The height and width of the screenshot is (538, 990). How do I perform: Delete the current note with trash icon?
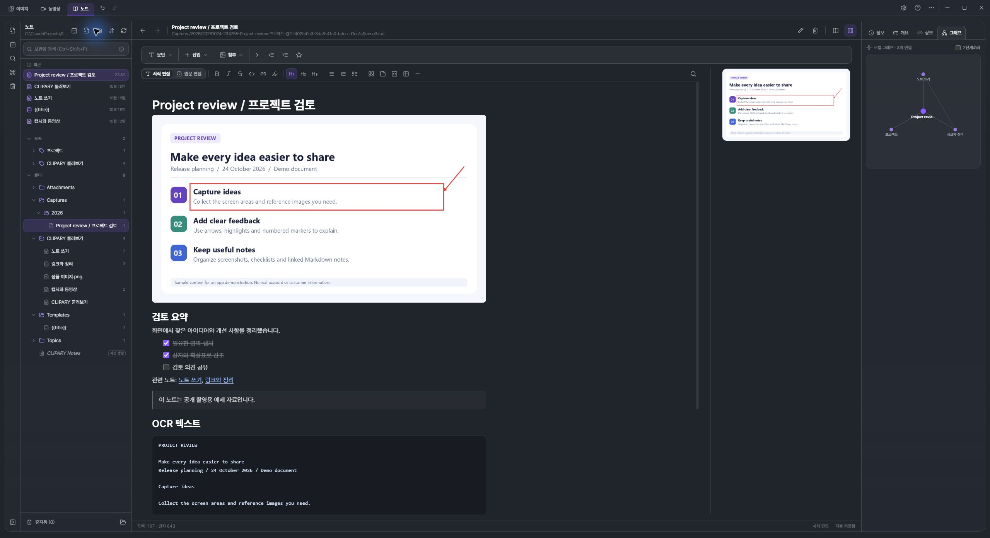(x=815, y=31)
